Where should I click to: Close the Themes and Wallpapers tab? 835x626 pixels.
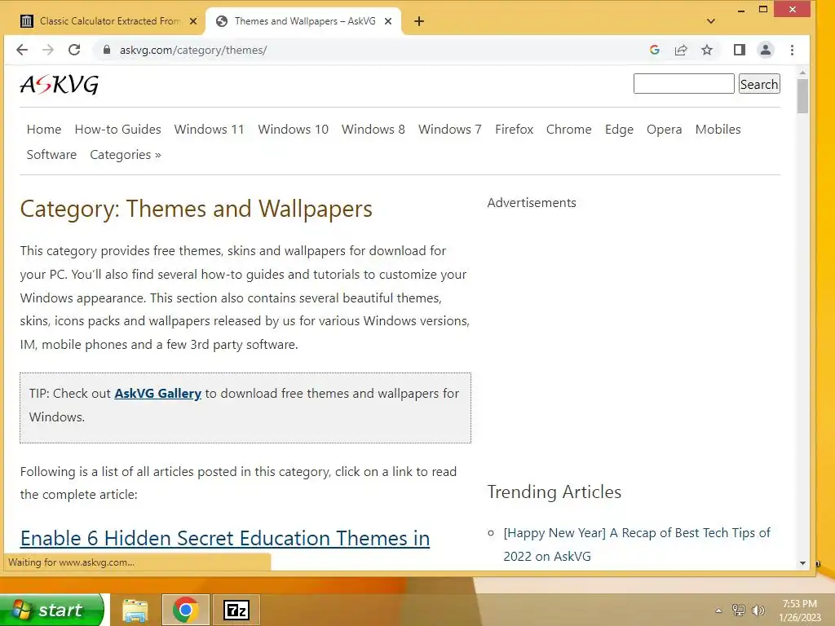(x=388, y=21)
